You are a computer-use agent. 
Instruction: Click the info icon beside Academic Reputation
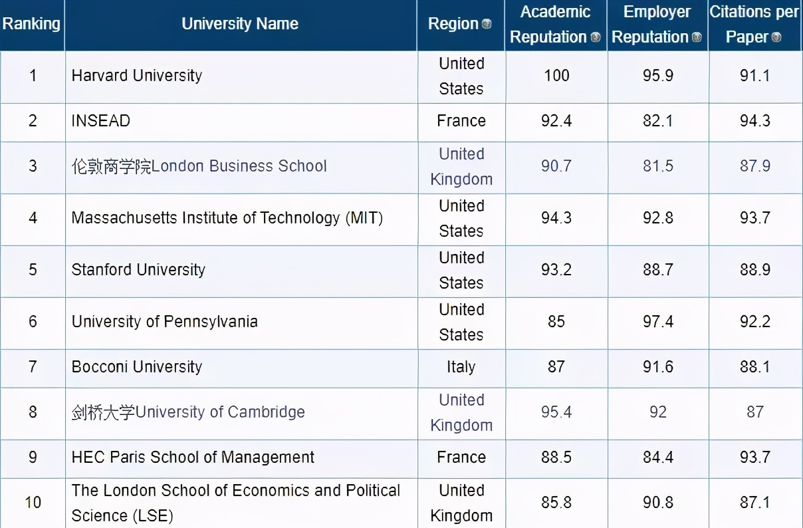click(x=596, y=37)
